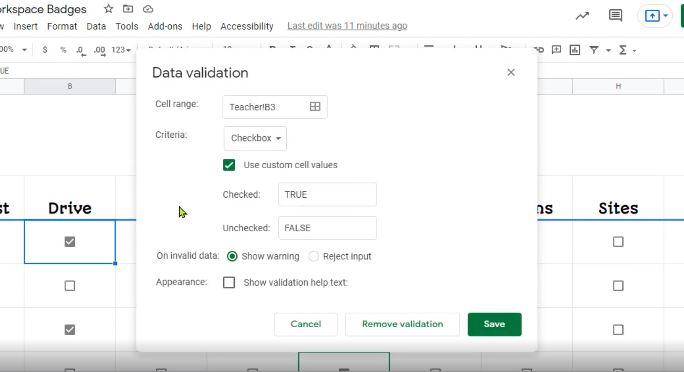
Task: Open the 123 number format dropdown
Action: click(x=121, y=50)
